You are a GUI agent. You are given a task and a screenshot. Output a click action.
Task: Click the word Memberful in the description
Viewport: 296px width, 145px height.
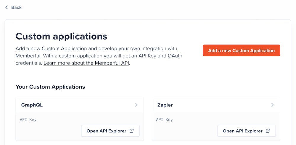[x=29, y=55]
